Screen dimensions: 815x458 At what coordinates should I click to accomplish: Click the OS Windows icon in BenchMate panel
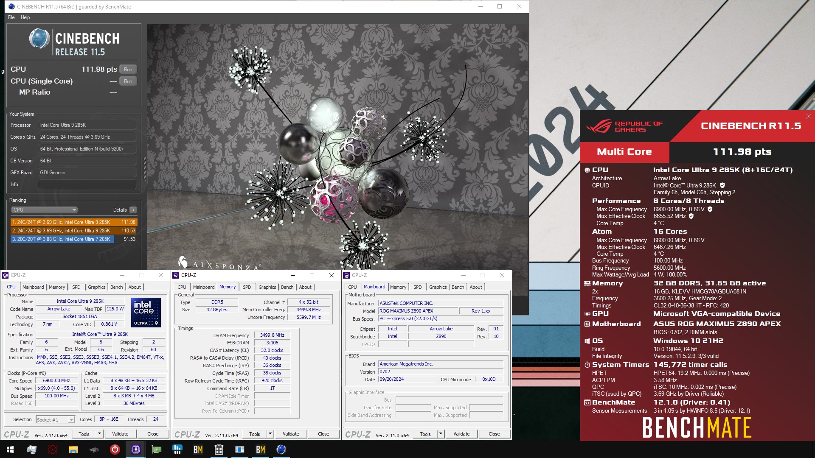coord(587,341)
